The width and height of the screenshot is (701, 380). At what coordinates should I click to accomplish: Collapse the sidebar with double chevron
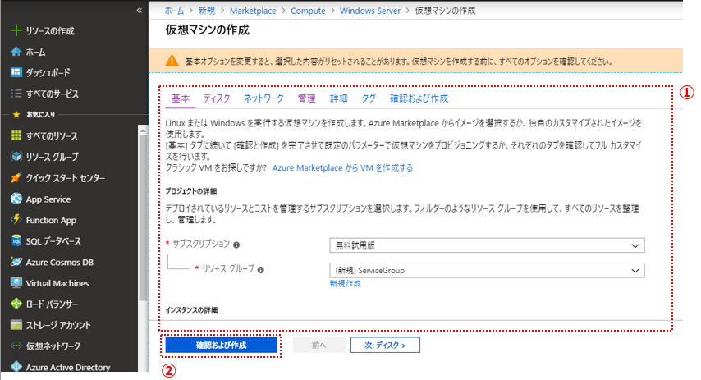point(139,11)
